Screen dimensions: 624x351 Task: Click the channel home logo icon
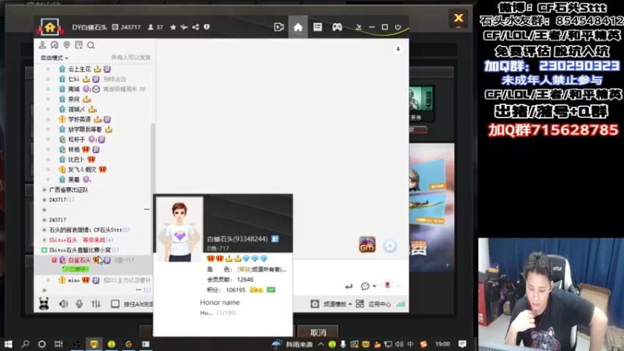click(x=50, y=27)
